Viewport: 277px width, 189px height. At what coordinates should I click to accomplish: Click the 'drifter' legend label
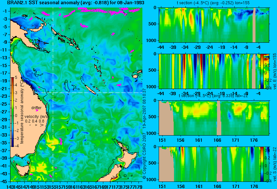coord(36,108)
